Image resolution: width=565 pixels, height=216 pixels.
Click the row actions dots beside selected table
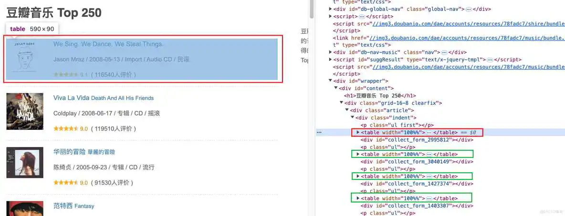point(318,132)
